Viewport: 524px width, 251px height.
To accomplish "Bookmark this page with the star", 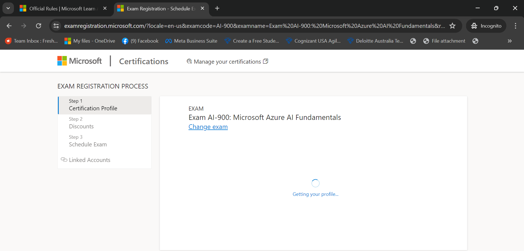I will (x=453, y=26).
